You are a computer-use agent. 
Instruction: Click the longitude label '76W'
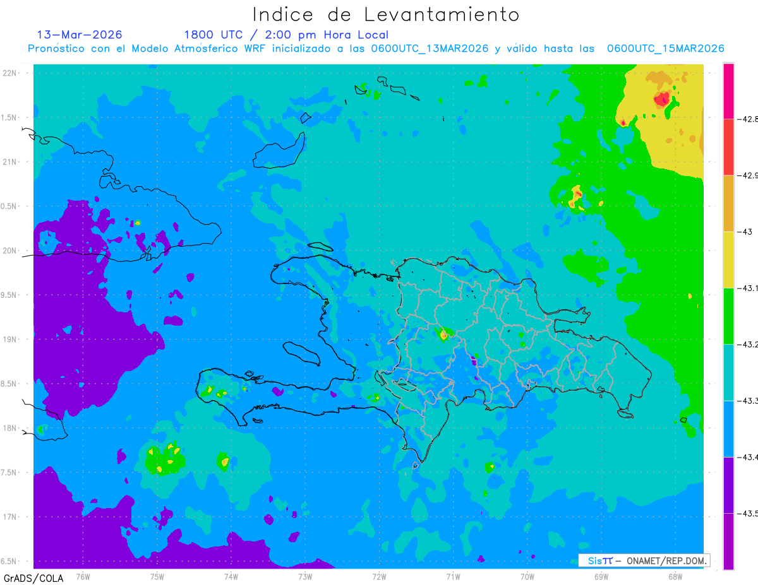[83, 576]
